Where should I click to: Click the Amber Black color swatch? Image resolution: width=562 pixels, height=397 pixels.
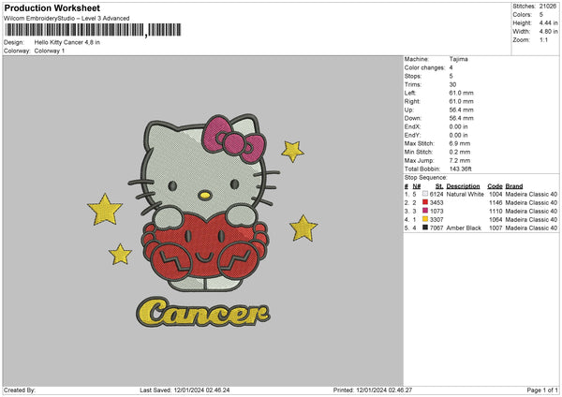point(425,228)
